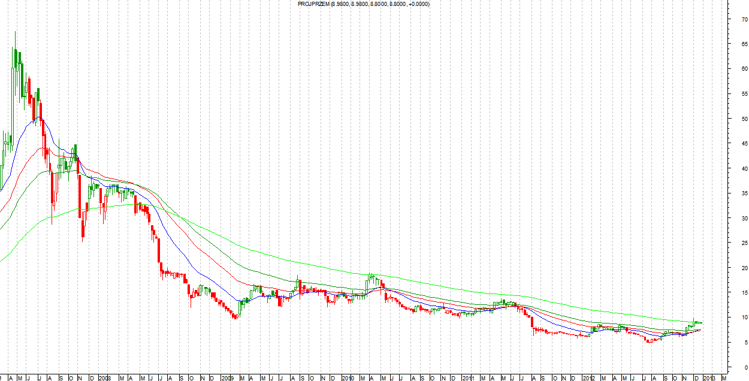Click the 60 price label on the right axis

(x=744, y=69)
